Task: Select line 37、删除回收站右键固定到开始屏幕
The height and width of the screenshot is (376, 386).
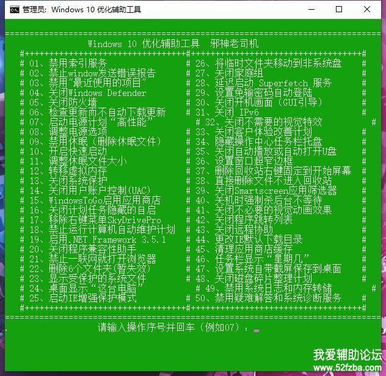Action: pyautogui.click(x=274, y=171)
